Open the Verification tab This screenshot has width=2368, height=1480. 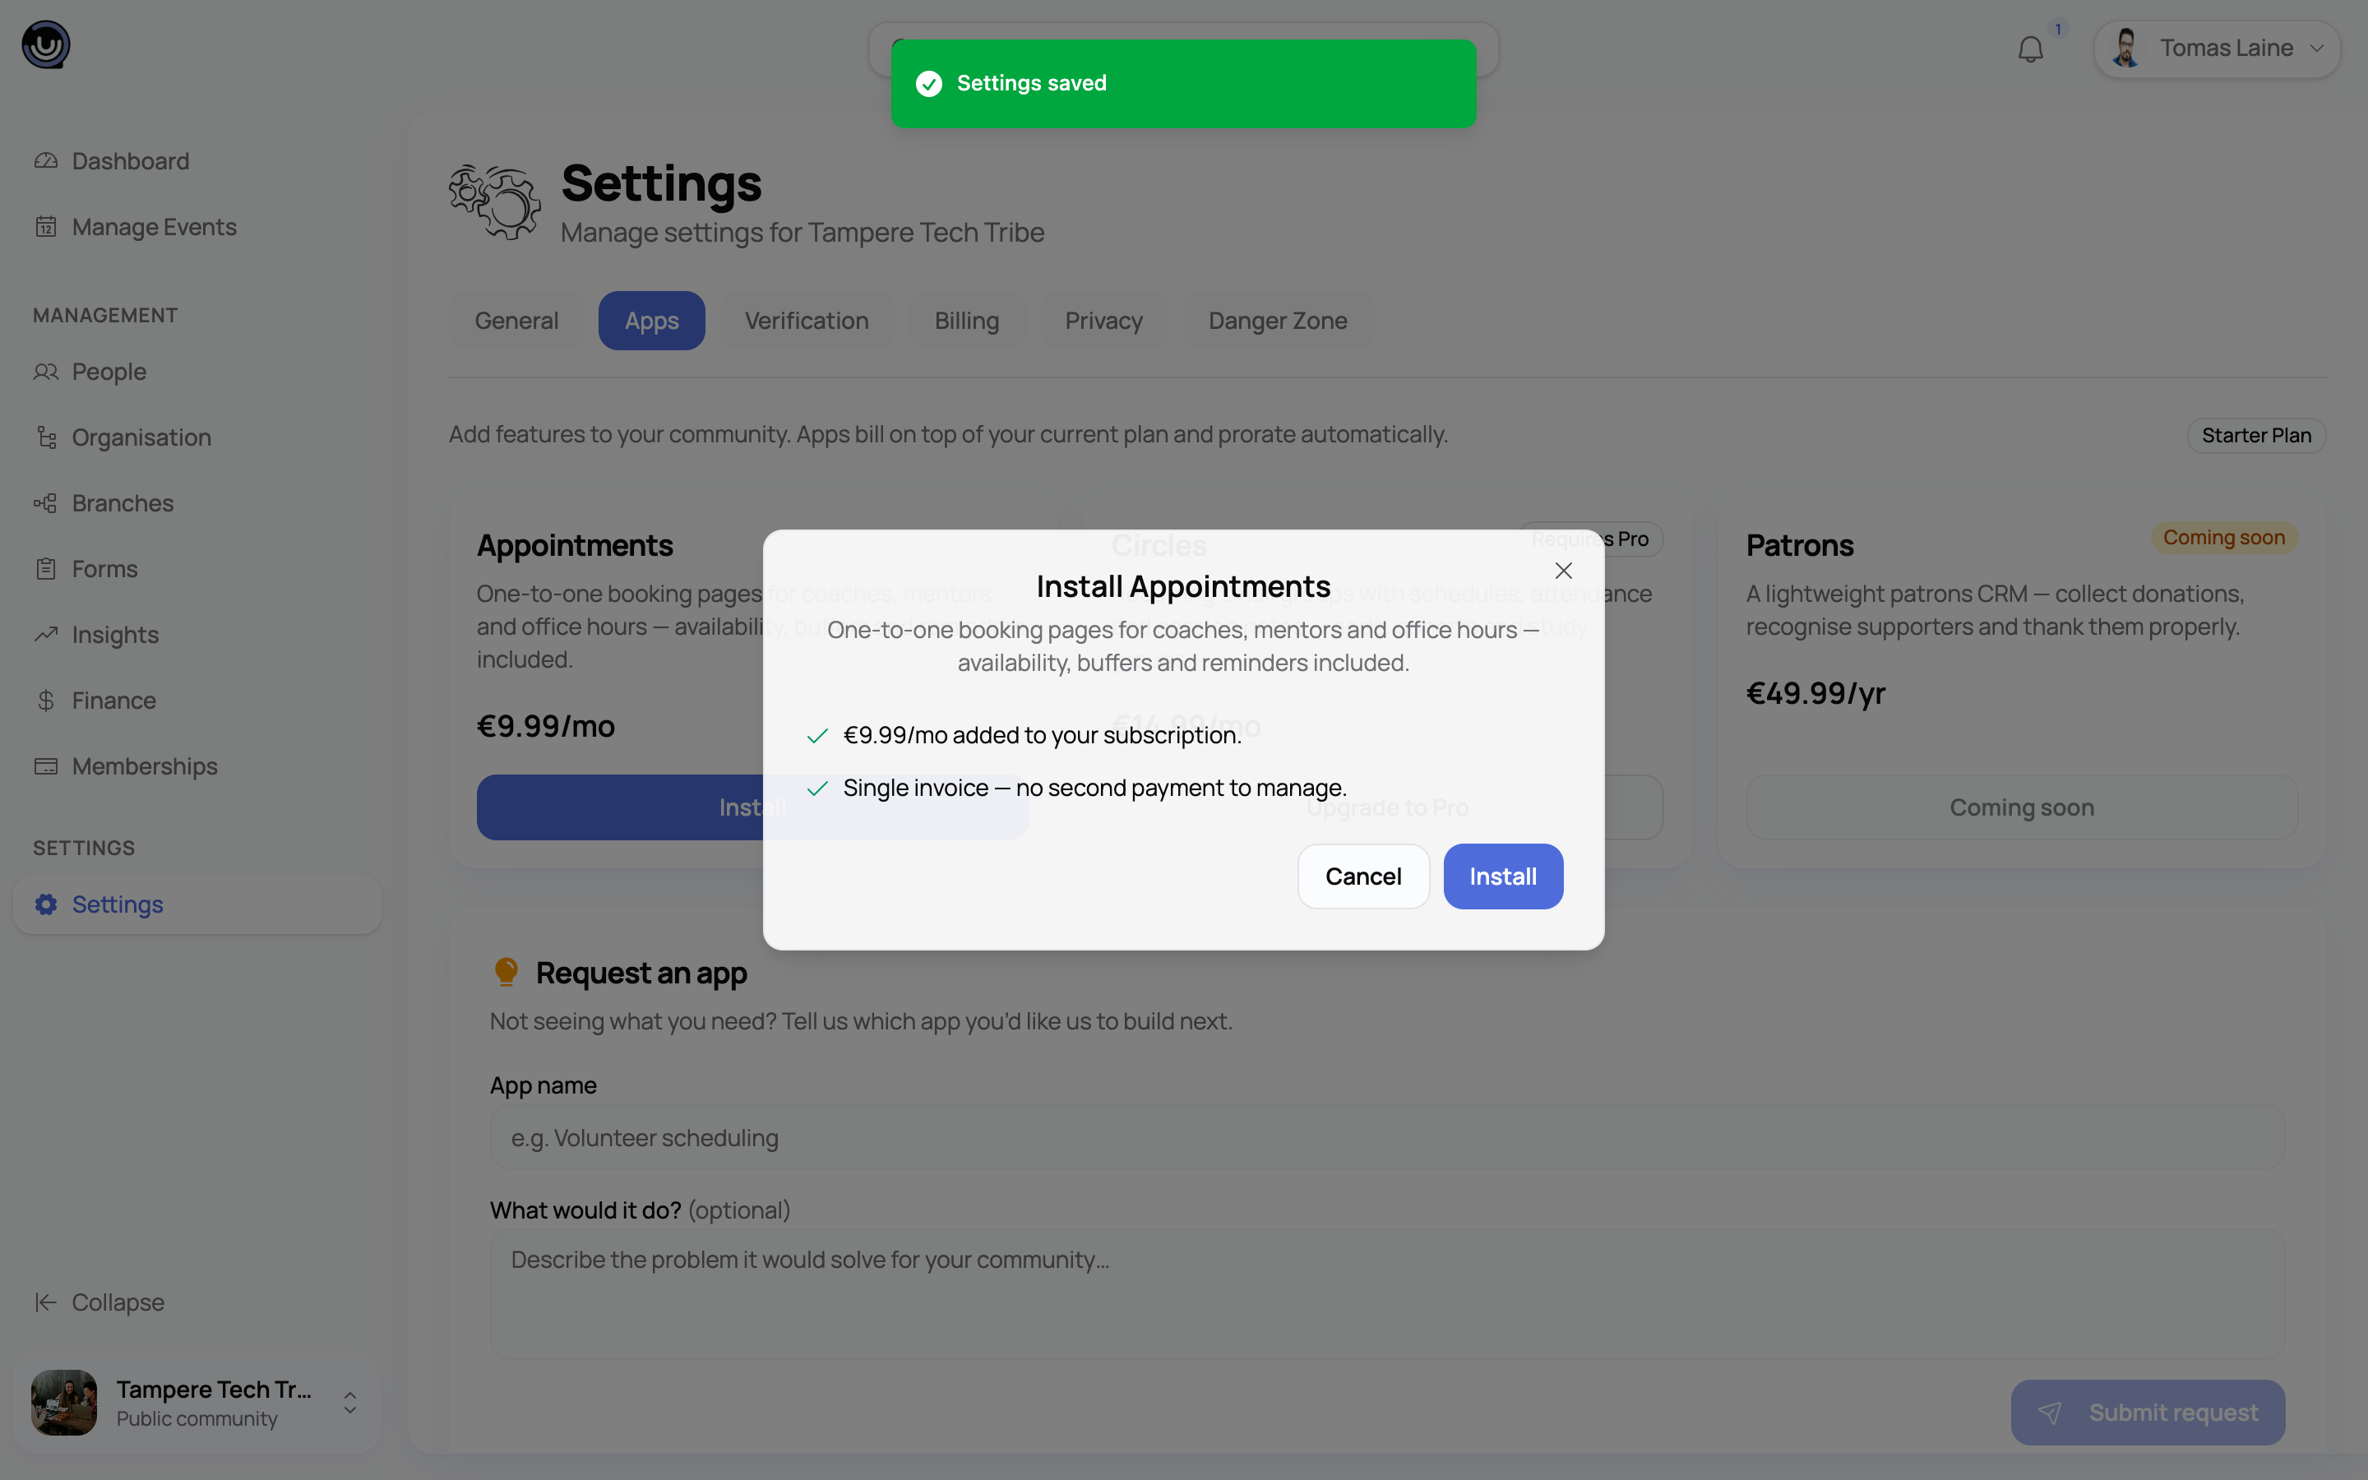pyautogui.click(x=807, y=321)
